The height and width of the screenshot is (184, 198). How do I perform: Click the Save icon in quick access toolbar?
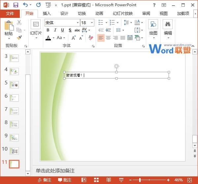pos(16,5)
